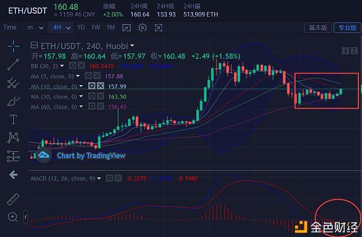Select the pattern drawing tool
This screenshot has width=362, height=237.
[x=13, y=137]
